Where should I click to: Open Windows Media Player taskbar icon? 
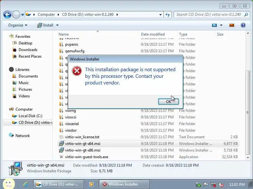pyautogui.click(x=91, y=184)
